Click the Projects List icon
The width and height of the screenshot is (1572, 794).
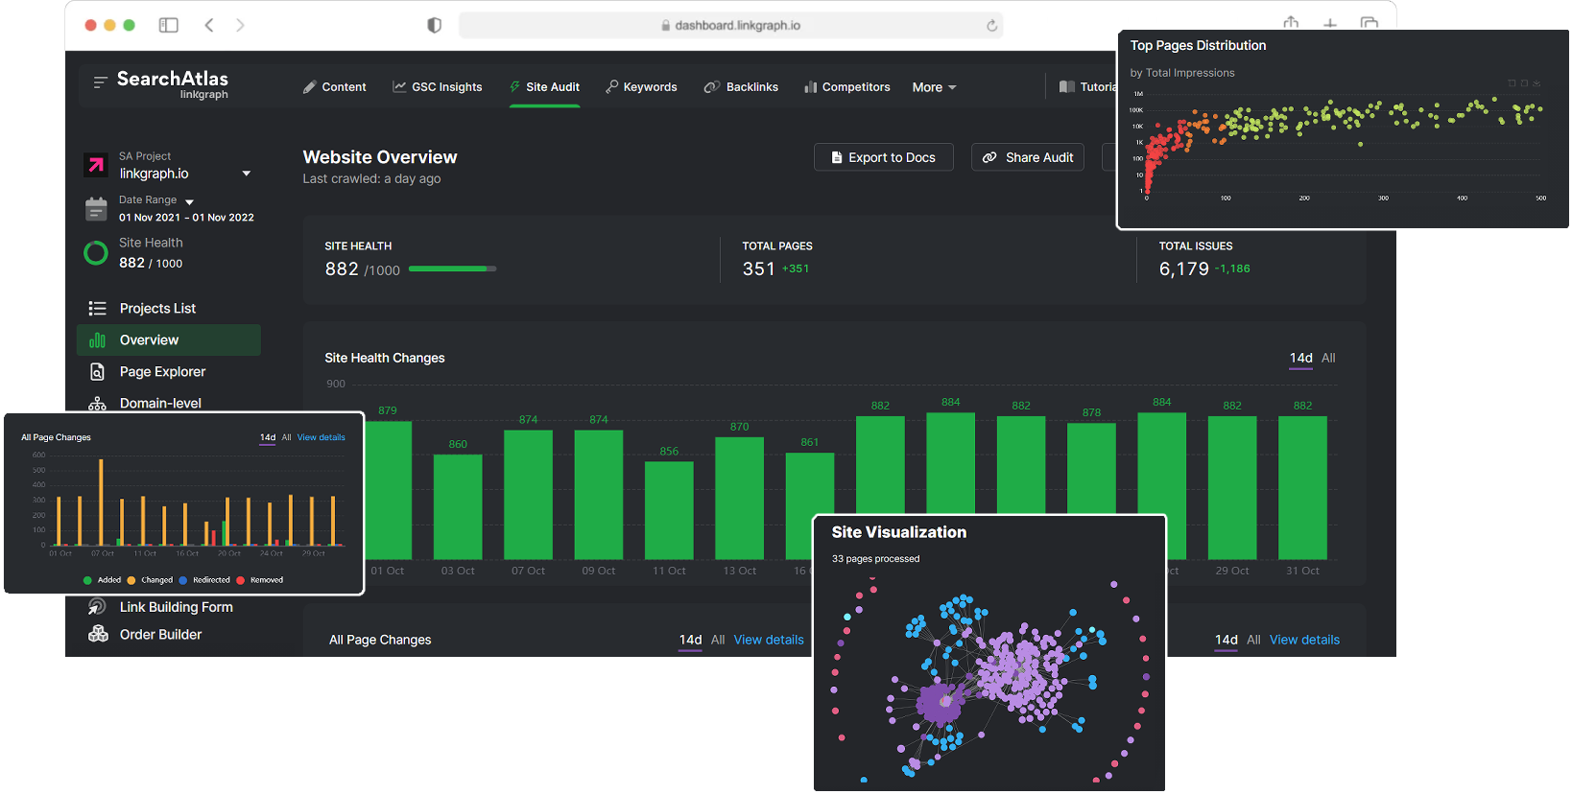(97, 309)
